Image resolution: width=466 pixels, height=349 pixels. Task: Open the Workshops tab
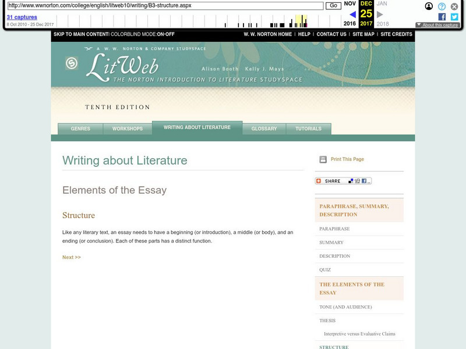click(x=128, y=129)
